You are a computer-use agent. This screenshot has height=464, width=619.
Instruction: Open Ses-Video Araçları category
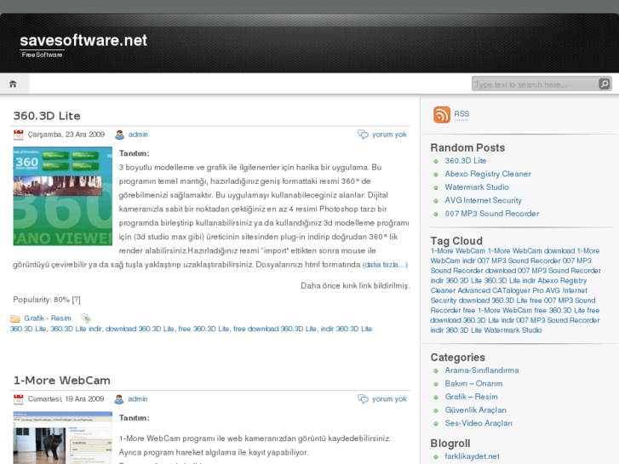pyautogui.click(x=479, y=423)
